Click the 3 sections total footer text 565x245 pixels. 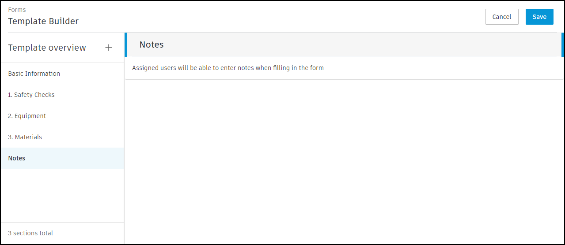[30, 233]
